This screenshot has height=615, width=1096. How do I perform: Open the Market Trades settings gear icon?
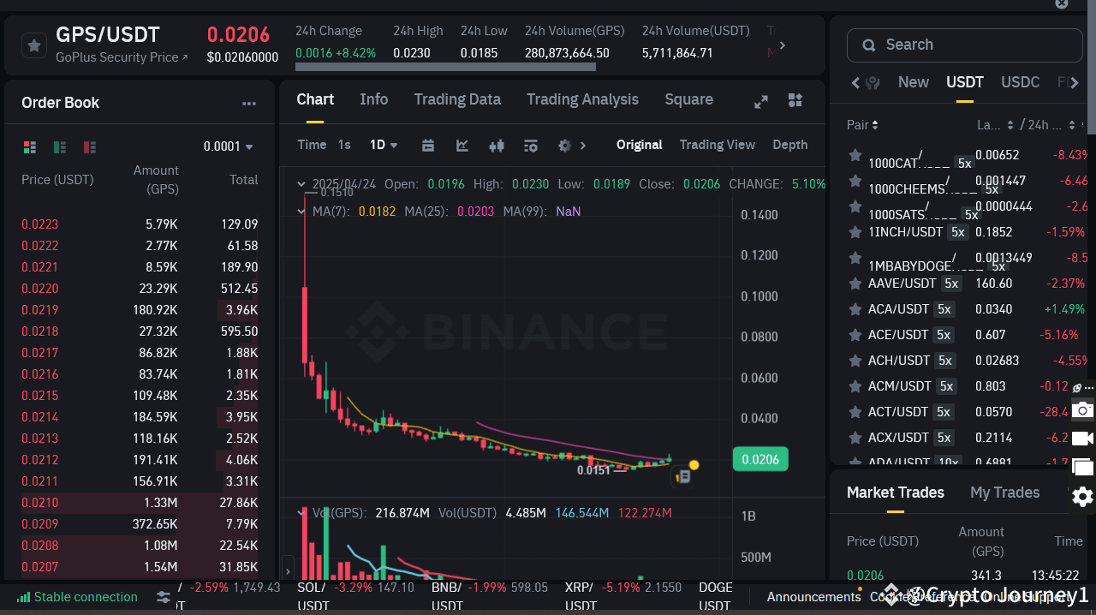pyautogui.click(x=1081, y=496)
